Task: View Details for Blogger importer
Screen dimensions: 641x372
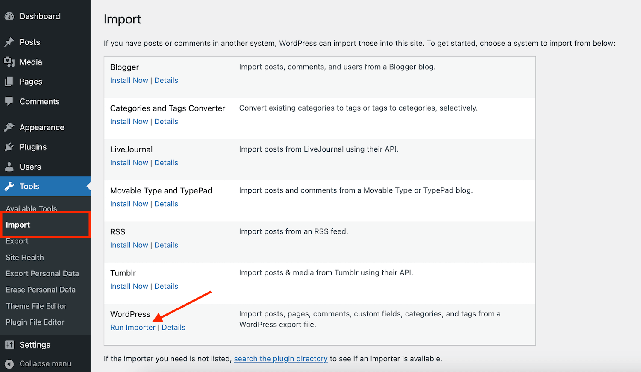Action: 166,80
